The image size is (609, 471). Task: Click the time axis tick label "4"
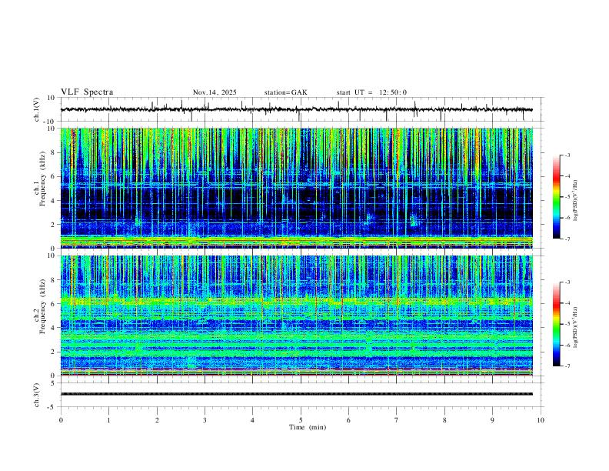[x=252, y=420]
